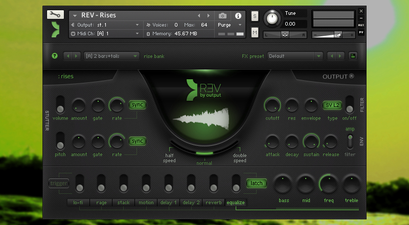409x225 pixels.
Task: Toggle sync for pitch stutter rate
Action: [x=137, y=141]
